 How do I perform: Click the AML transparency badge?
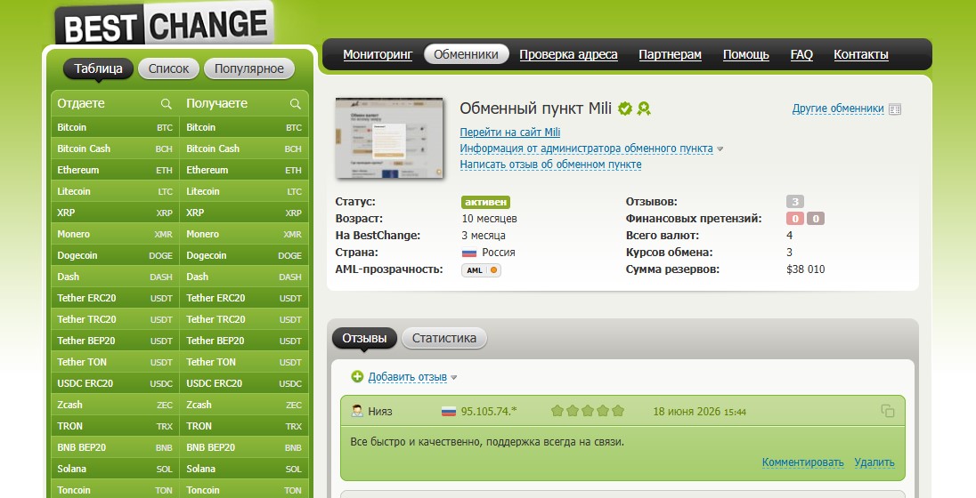click(x=481, y=269)
